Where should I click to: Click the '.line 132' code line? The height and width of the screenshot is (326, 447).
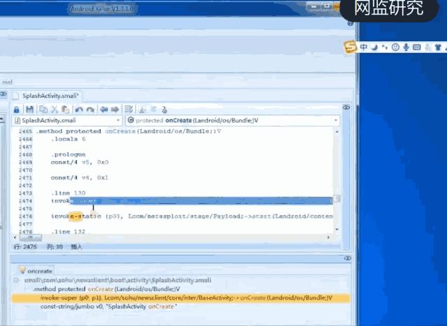68,231
